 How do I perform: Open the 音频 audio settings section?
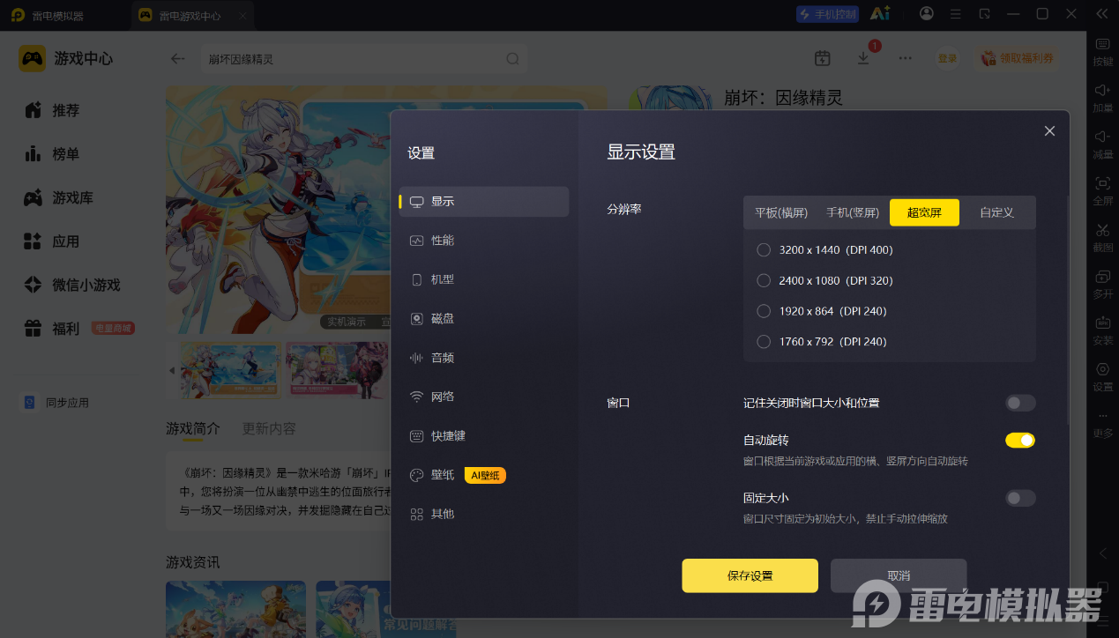(484, 358)
